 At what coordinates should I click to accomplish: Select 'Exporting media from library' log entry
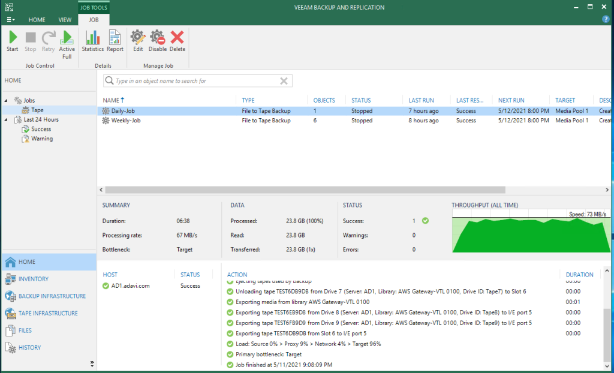pos(302,302)
